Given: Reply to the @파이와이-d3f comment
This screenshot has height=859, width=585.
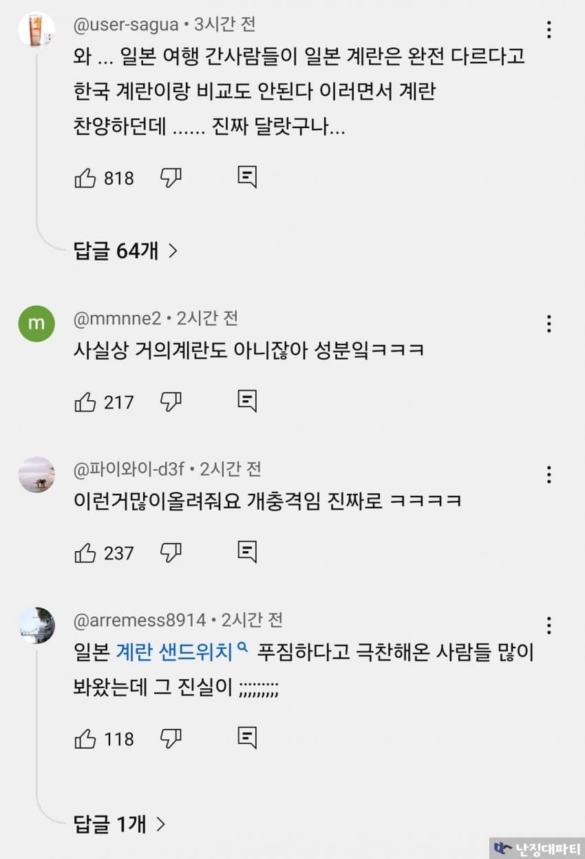Looking at the screenshot, I should 247,552.
